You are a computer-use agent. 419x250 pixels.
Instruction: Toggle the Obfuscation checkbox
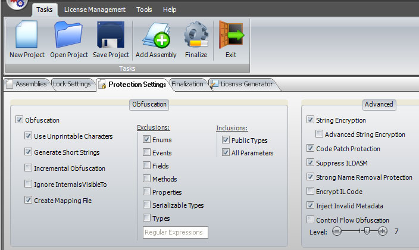click(x=19, y=119)
